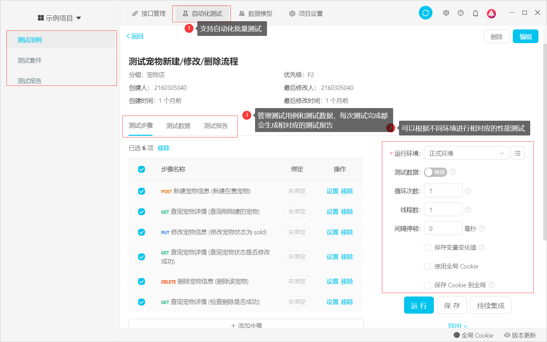547x342 pixels.
Task: Click the 编辑 button
Action: (525, 37)
